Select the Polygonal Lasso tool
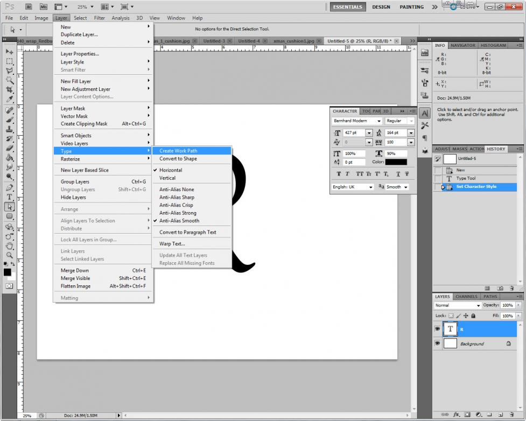Viewport: 526px width, 421px height. click(x=9, y=71)
